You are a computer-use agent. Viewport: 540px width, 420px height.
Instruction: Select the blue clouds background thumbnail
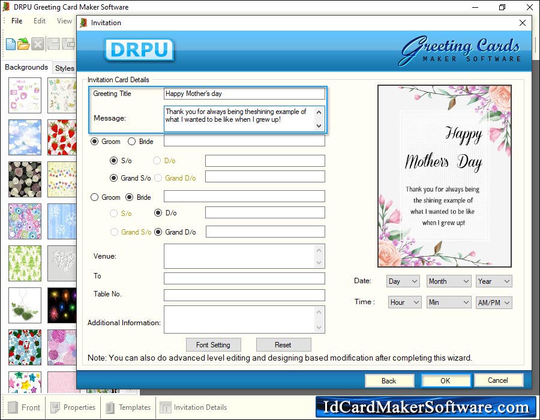(x=25, y=137)
